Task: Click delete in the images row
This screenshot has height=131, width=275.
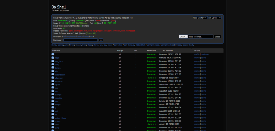Action: coord(203,104)
